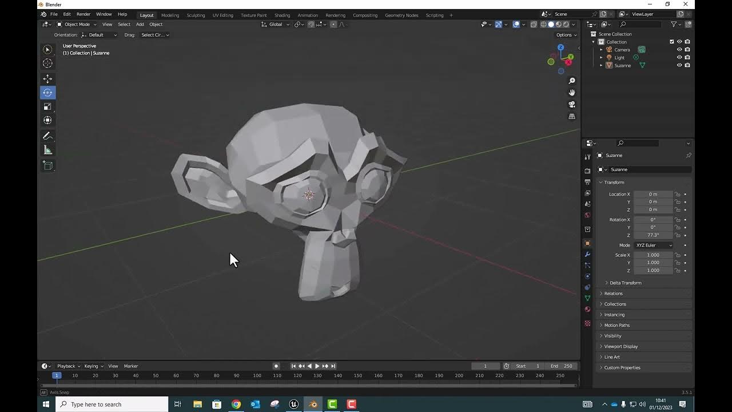Uncheck Collection exclude checkbox

(x=672, y=42)
